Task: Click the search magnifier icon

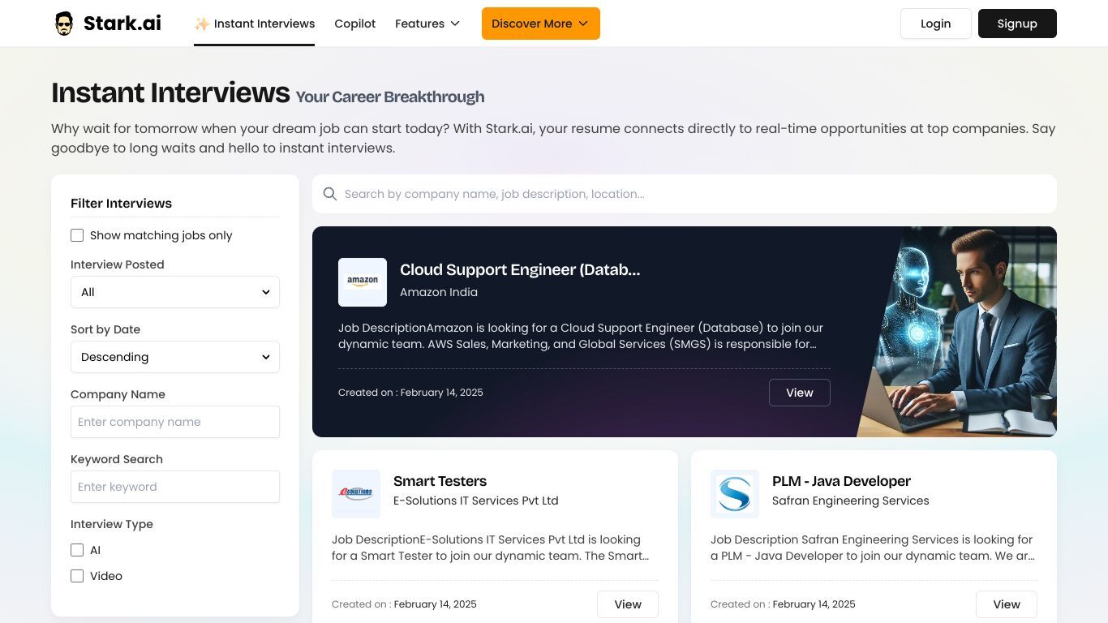Action: [330, 194]
